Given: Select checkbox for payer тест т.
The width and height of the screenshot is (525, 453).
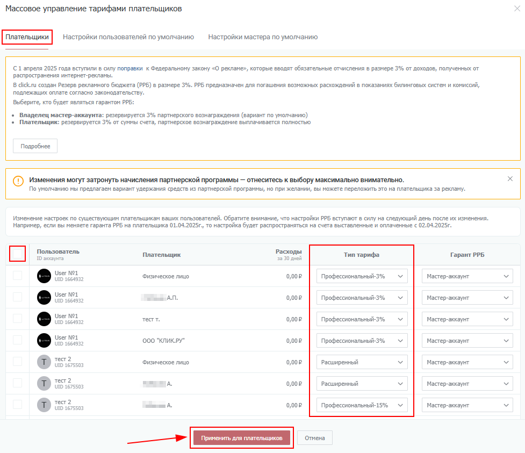Looking at the screenshot, I should (x=18, y=319).
